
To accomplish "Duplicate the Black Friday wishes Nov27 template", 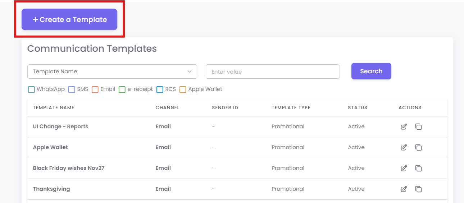I will tap(418, 168).
